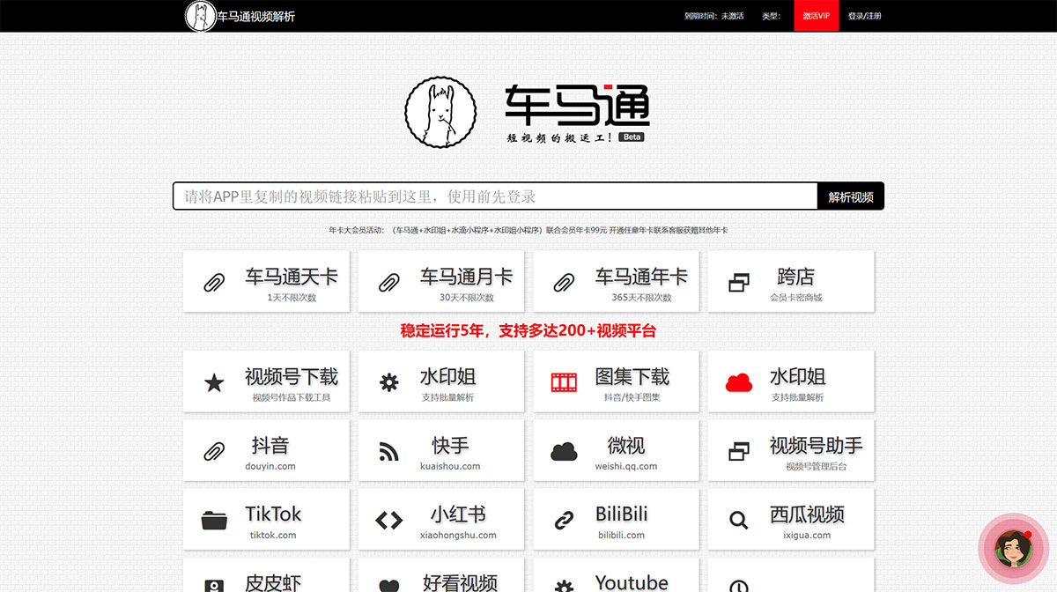Click the link icon on the BiliBili card
Screen dimensions: 1057x592
[563, 519]
